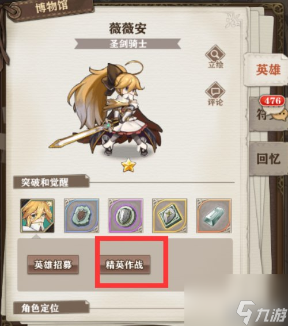Viewport: 288px width, 326px height.
Task: Click the 薇薇安 hero name heading
Action: click(128, 29)
